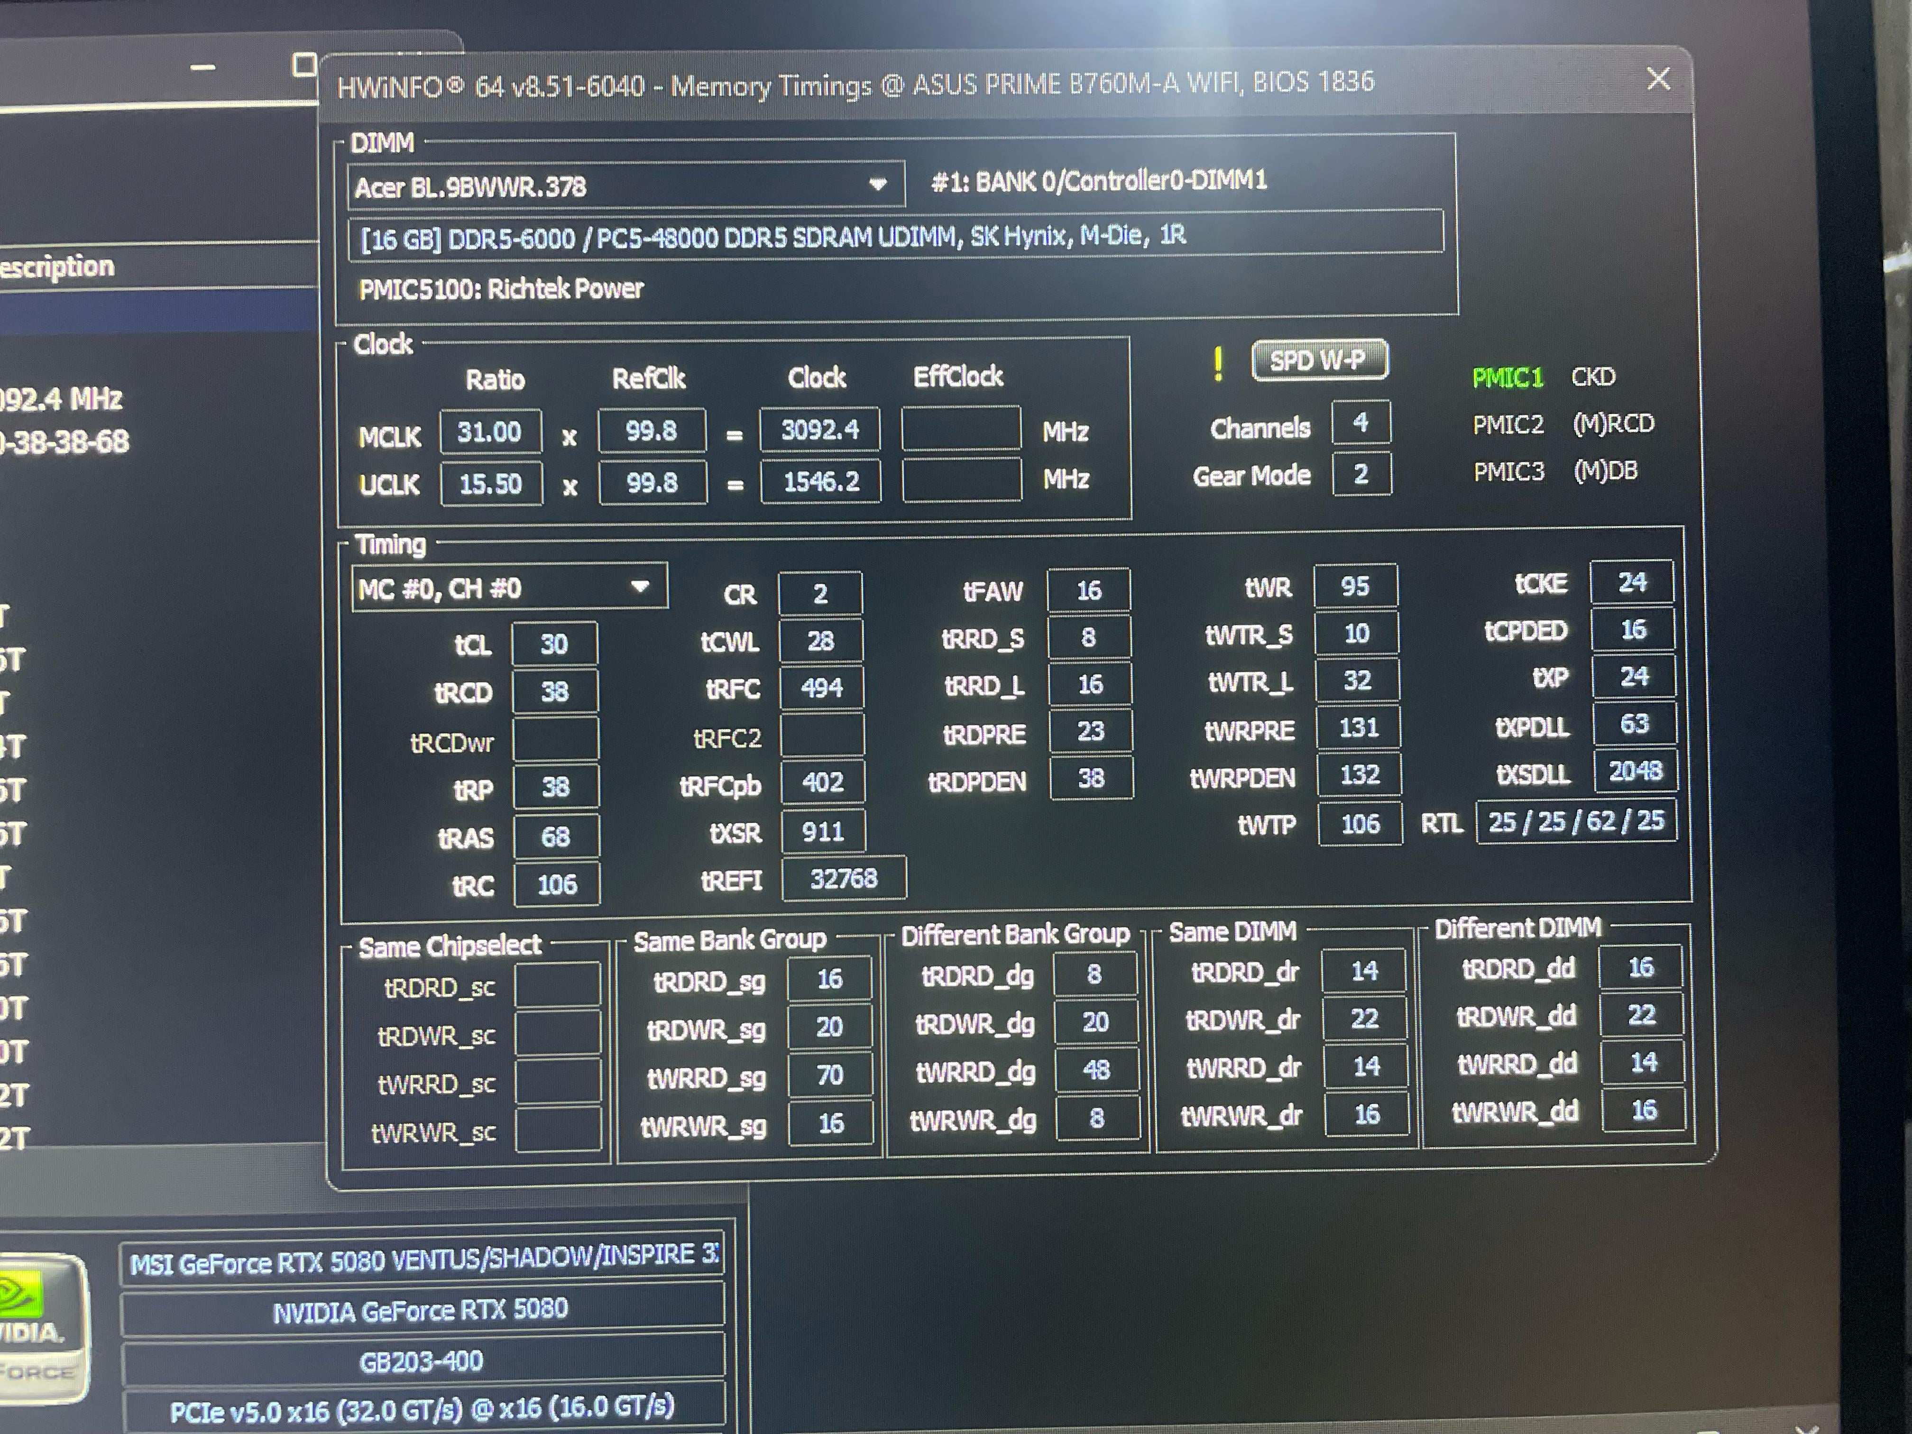Select the PMIC1 label
The width and height of the screenshot is (1912, 1434).
click(1508, 378)
